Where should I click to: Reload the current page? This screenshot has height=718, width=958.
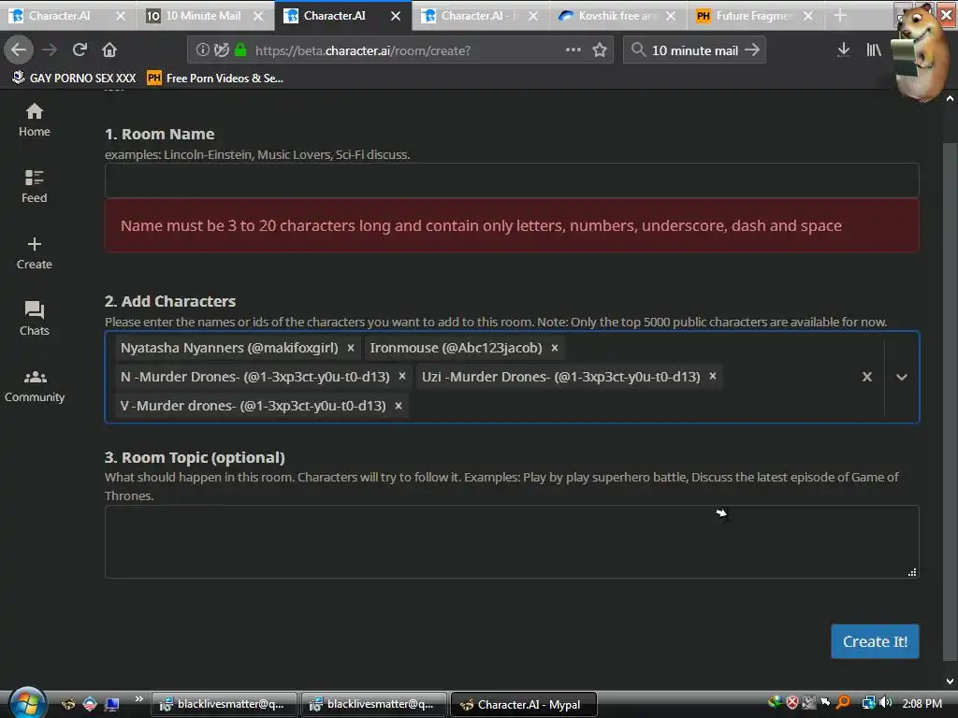(x=80, y=50)
